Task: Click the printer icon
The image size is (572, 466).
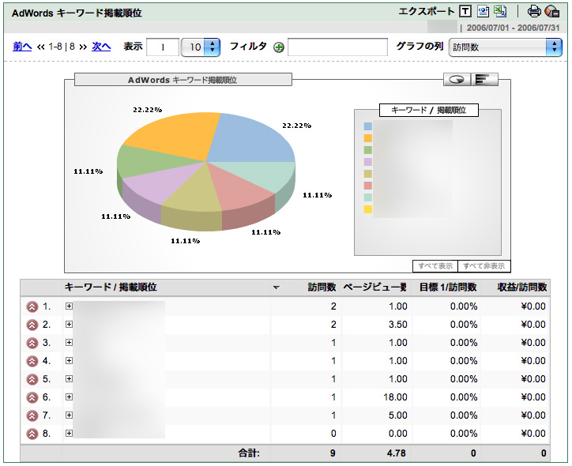Action: pyautogui.click(x=534, y=11)
